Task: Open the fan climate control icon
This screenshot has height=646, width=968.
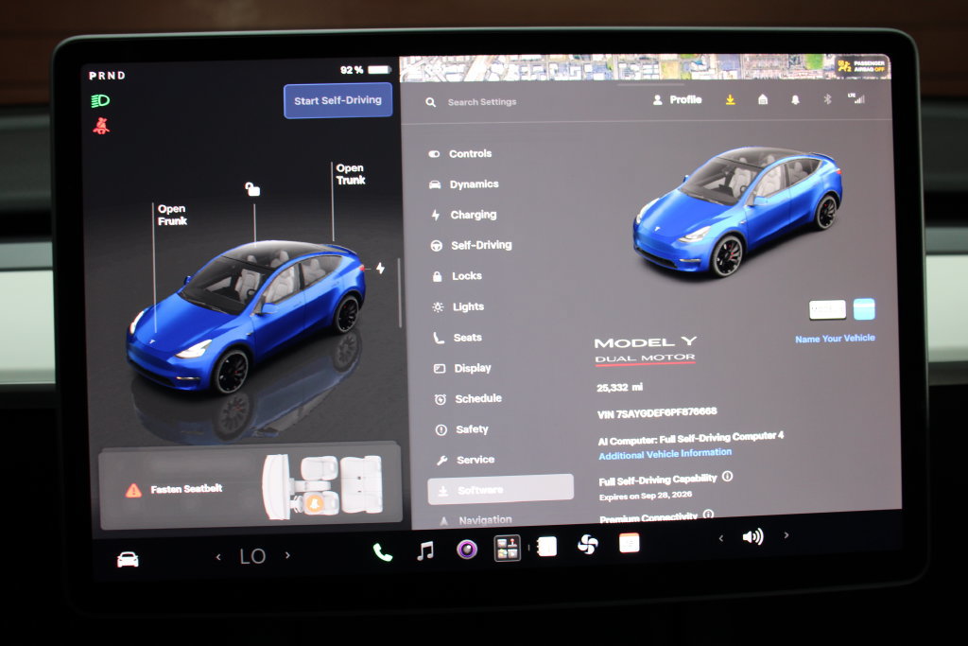Action: click(x=587, y=545)
